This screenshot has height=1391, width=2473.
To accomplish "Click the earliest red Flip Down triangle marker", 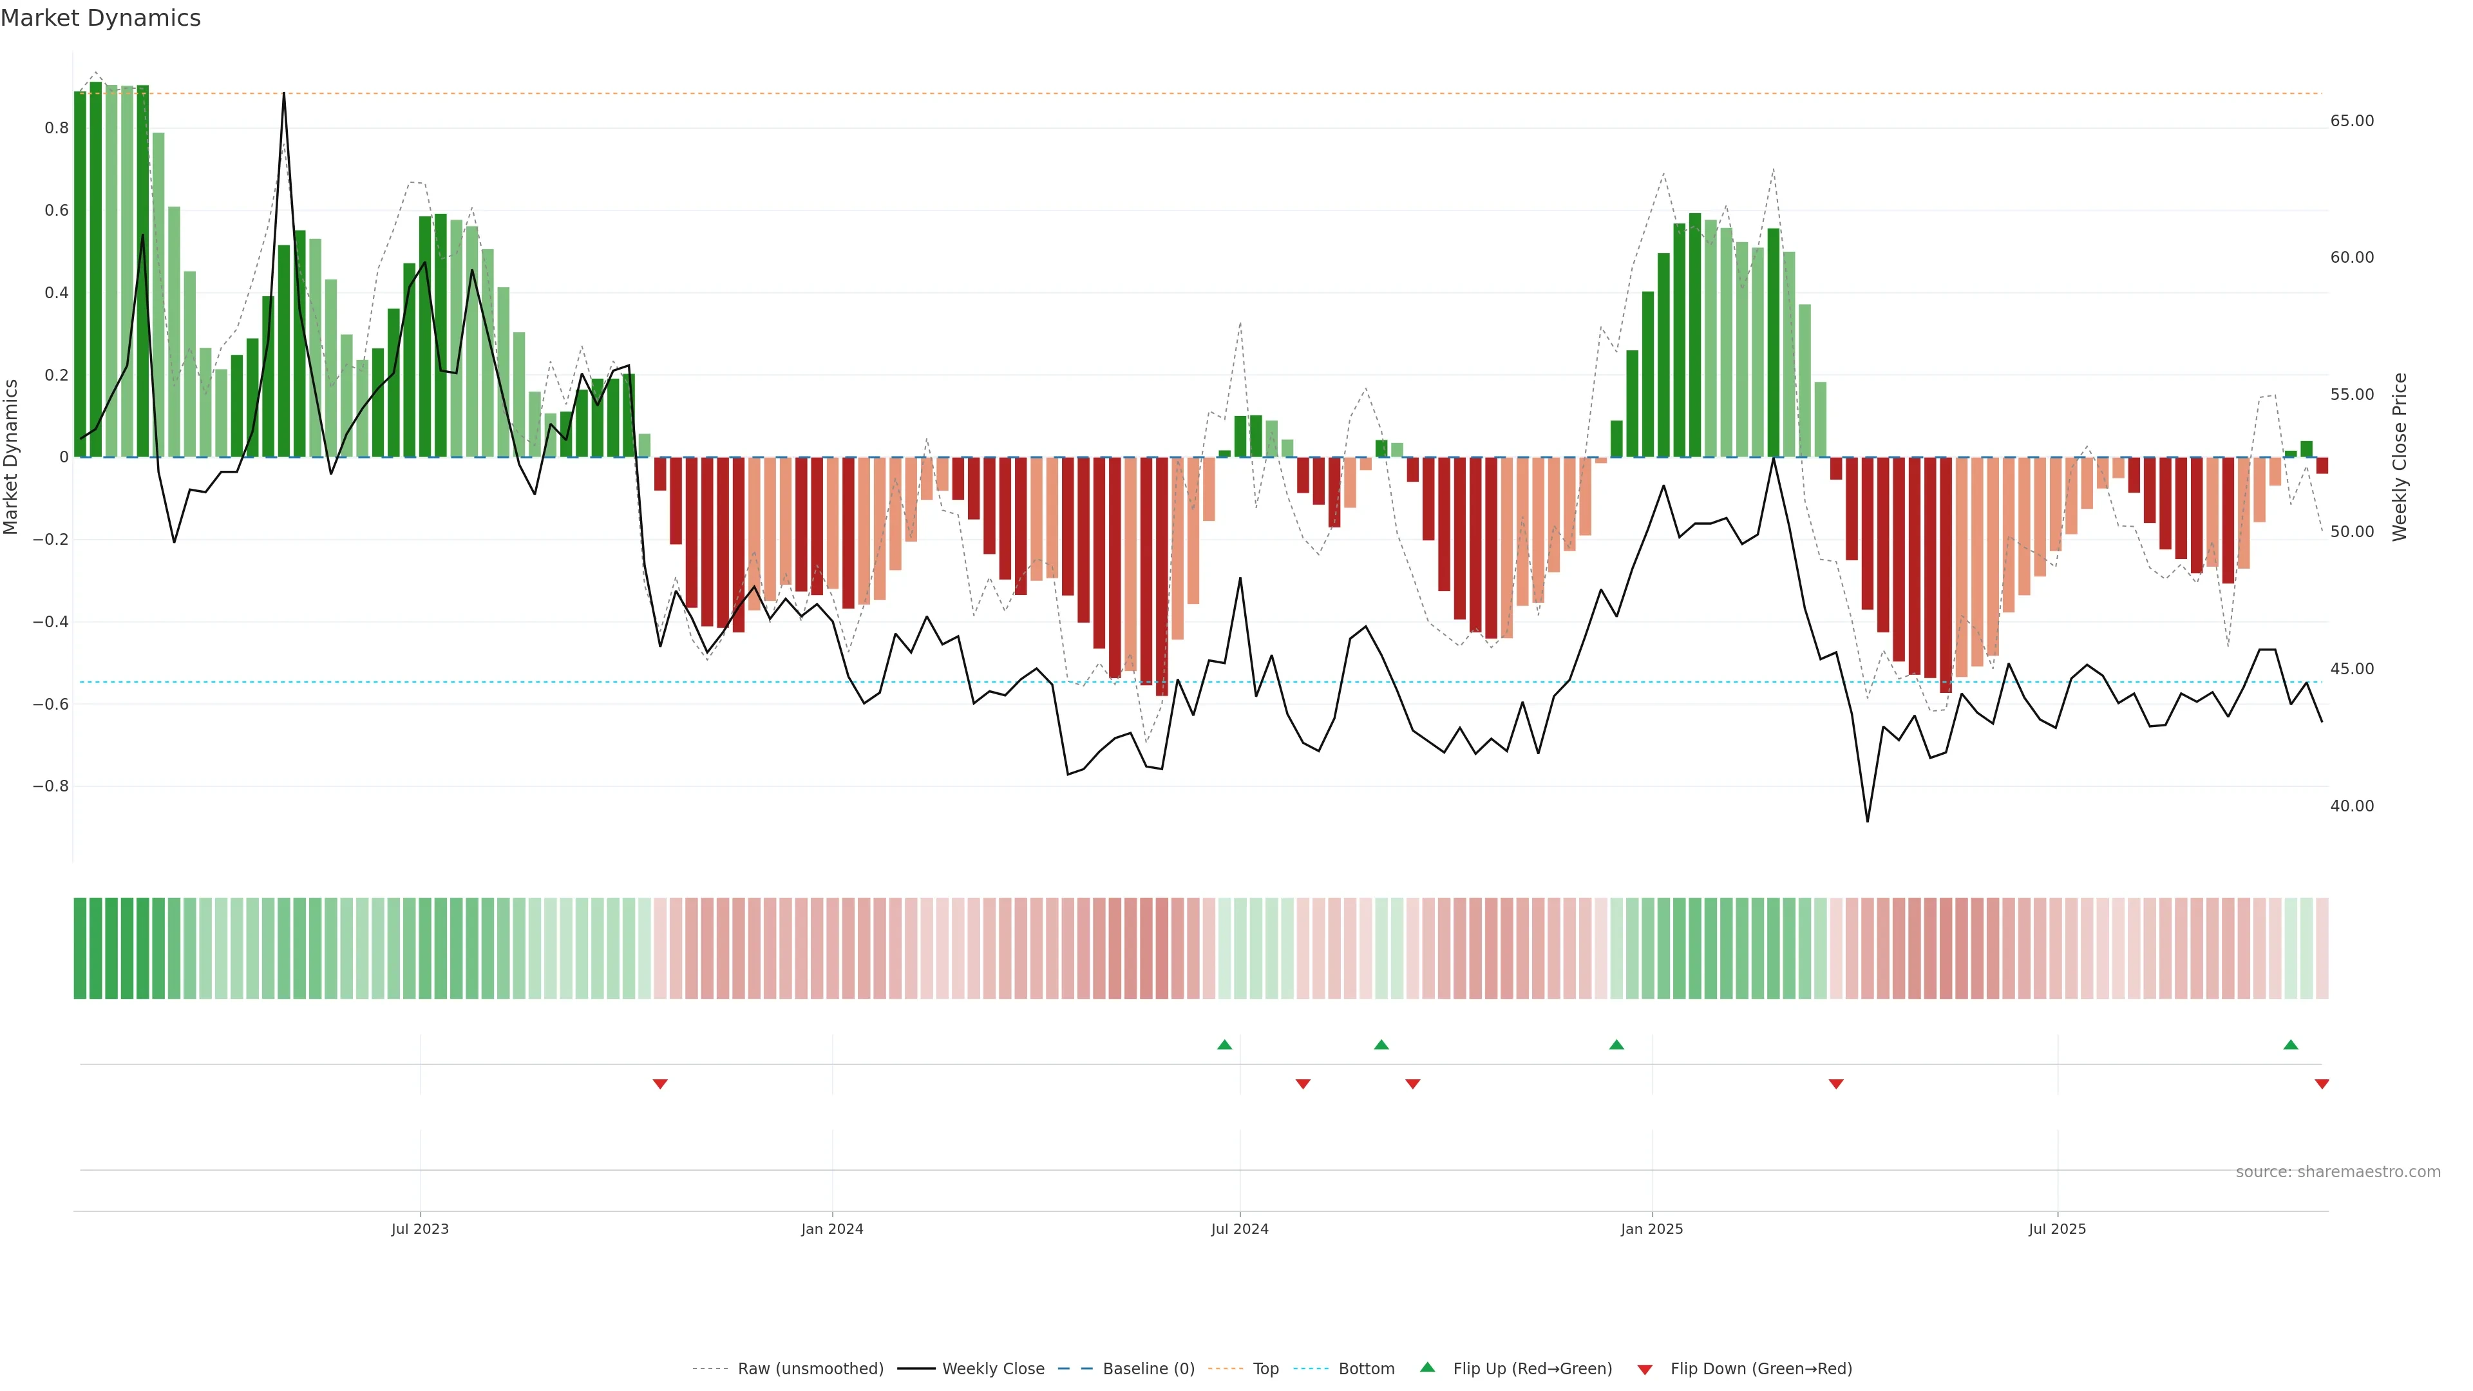I will pyautogui.click(x=659, y=1084).
